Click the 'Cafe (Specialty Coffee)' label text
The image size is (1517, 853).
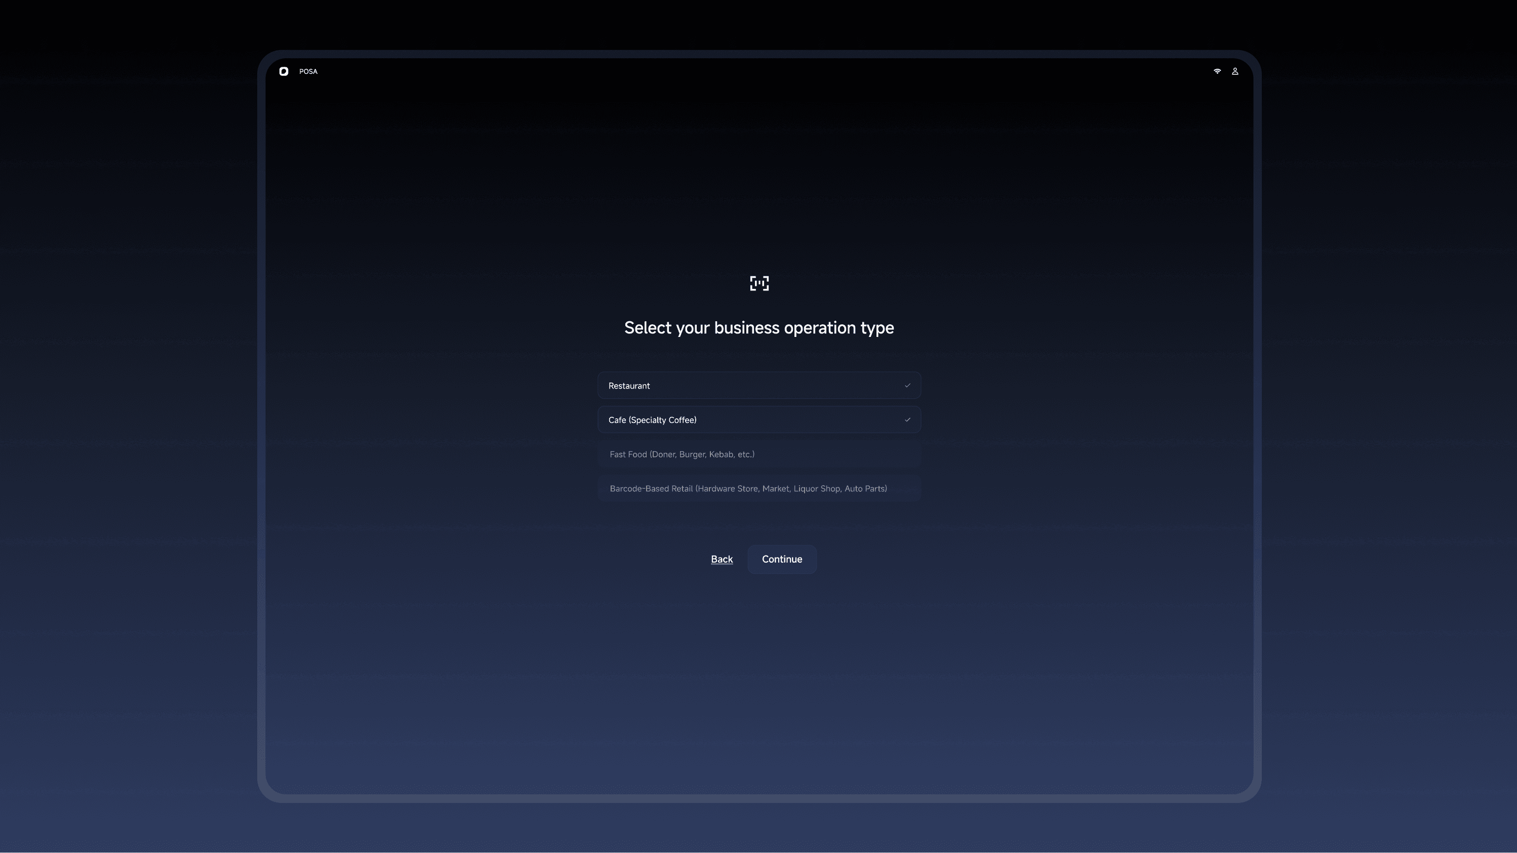[x=652, y=420]
